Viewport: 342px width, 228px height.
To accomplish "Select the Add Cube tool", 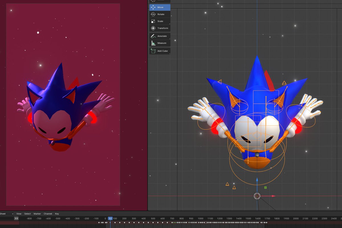I will (x=160, y=51).
